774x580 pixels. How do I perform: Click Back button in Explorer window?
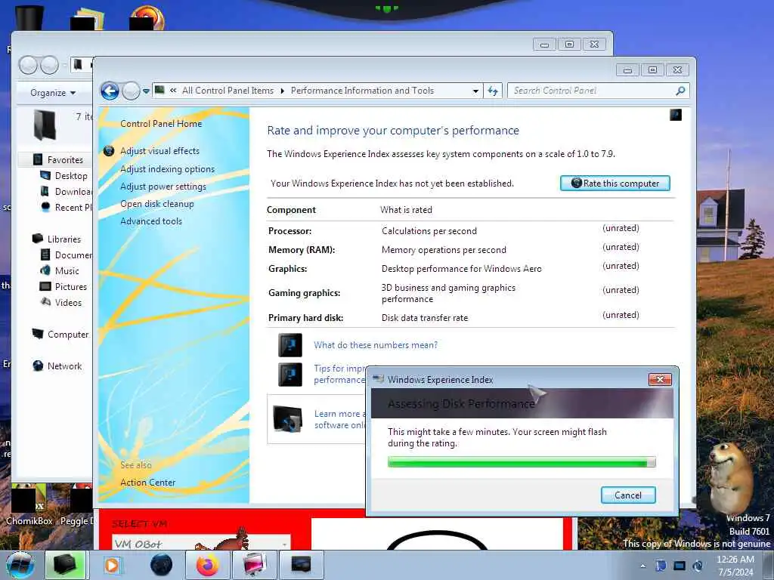tap(28, 65)
